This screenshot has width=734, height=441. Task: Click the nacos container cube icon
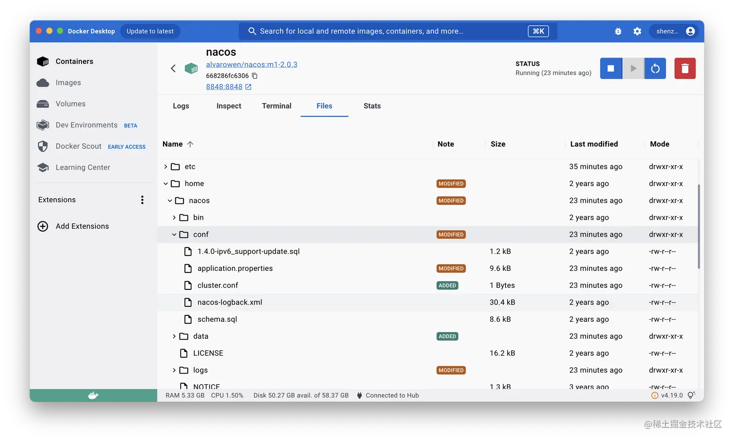[191, 68]
